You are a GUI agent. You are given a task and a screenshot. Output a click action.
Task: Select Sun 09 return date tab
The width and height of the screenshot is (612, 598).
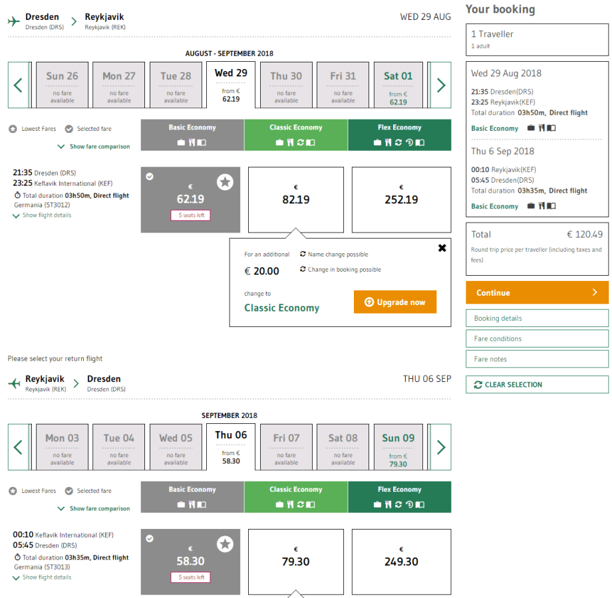click(398, 447)
